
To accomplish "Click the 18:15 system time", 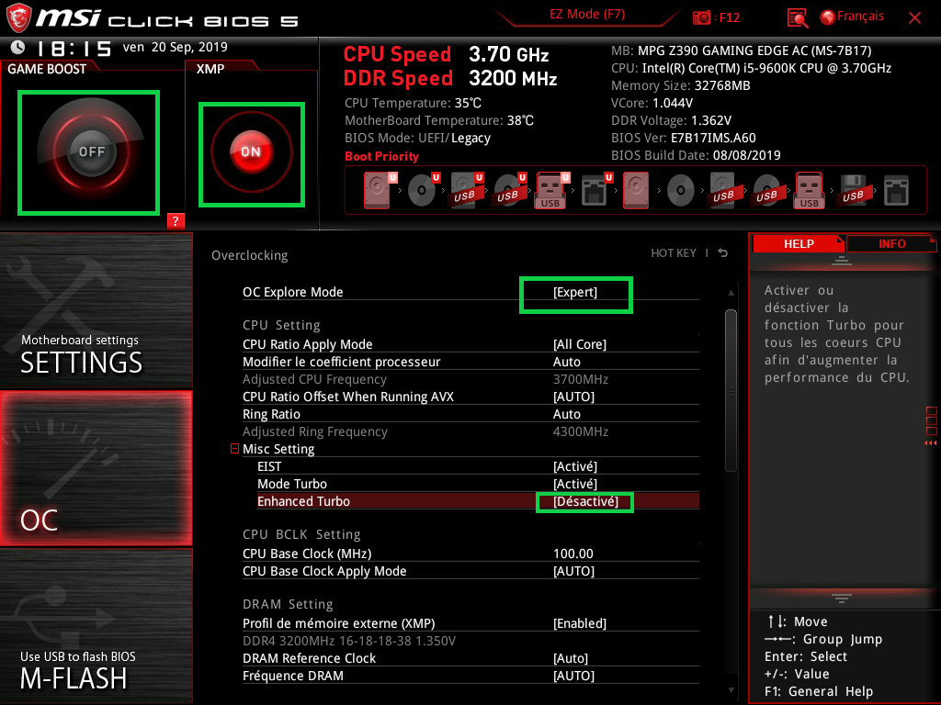I will 74,48.
